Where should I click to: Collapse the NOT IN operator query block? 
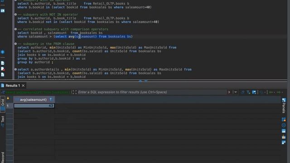pos(15,14)
